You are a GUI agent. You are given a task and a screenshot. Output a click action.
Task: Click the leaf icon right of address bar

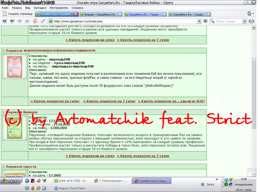point(205,21)
